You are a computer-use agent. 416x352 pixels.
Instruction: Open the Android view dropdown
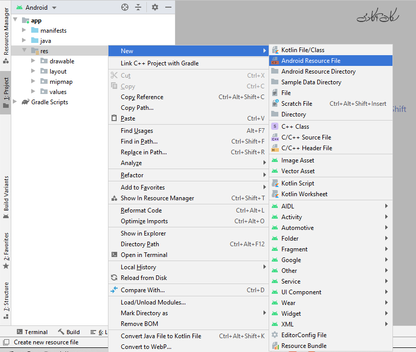tap(54, 8)
